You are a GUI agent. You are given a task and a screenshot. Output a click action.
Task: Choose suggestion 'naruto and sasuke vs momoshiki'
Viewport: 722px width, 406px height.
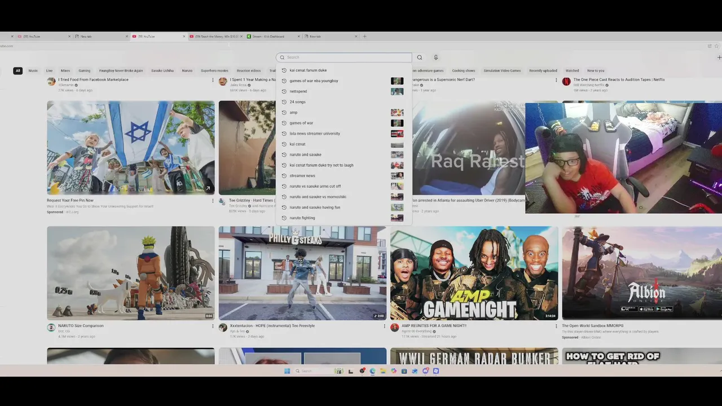[x=344, y=197]
